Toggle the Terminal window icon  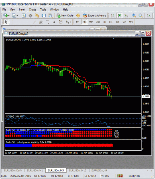44,15
